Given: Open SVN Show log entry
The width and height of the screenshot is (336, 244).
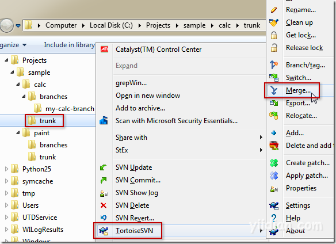Looking at the screenshot, I should click(x=137, y=193).
